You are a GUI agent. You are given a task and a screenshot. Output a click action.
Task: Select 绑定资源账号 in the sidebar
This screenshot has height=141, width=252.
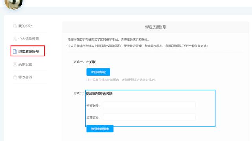[29, 51]
